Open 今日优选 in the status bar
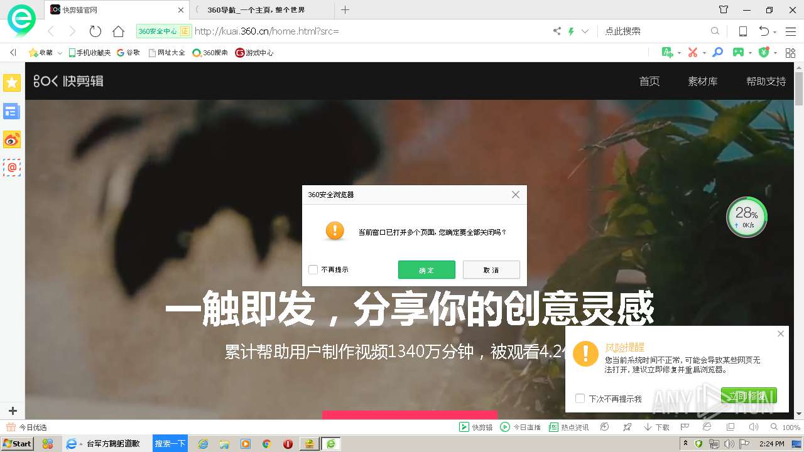 pos(26,427)
